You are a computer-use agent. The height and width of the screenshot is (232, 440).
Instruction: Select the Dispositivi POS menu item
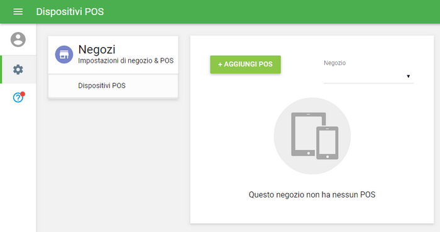pyautogui.click(x=113, y=86)
